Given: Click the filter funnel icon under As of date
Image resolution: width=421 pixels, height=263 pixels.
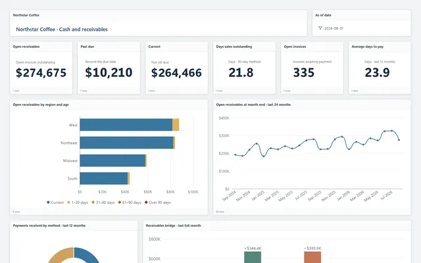Looking at the screenshot, I should tap(320, 28).
